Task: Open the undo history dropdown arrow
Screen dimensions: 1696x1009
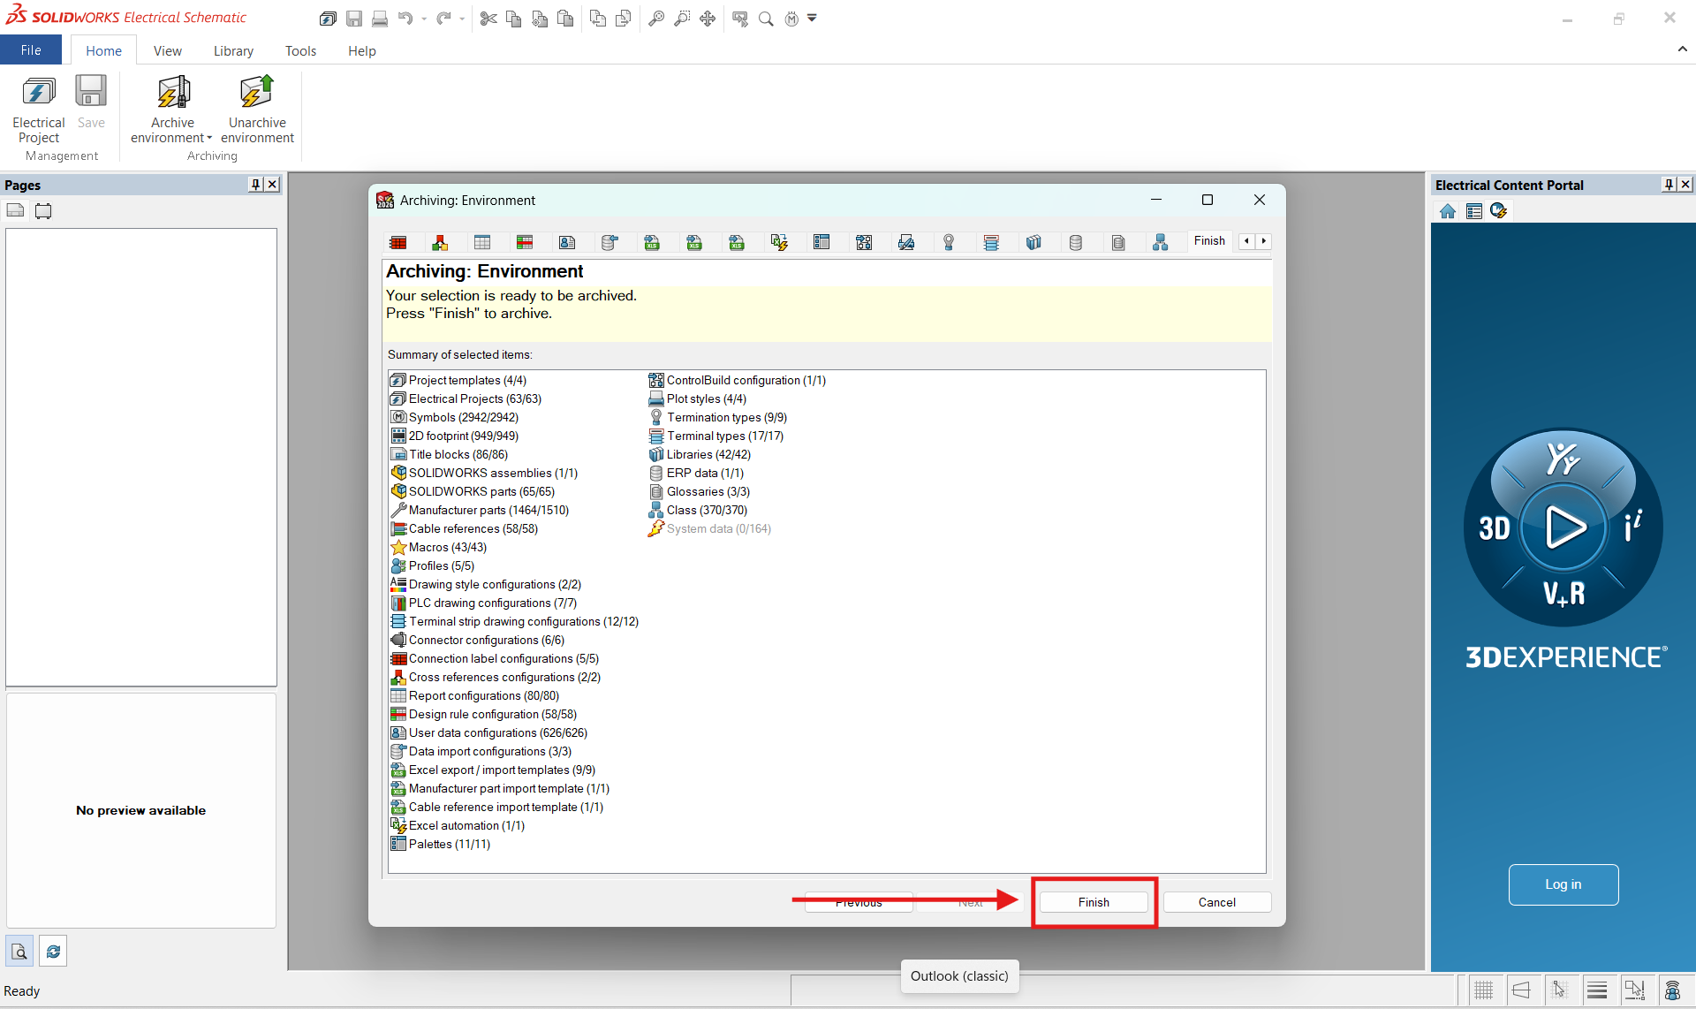Action: pos(424,19)
